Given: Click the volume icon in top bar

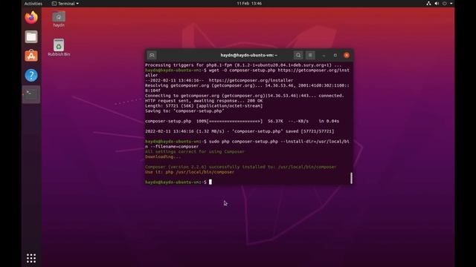Looking at the screenshot, I should [437, 4].
